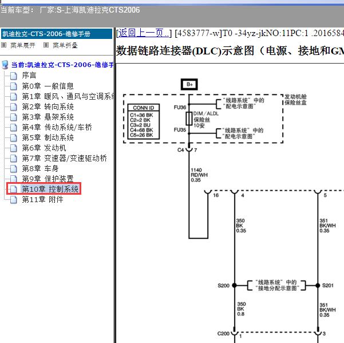Image resolution: width=344 pixels, height=343 pixels.
Task: Select the root node 当前:凯迪拉克-CTS-2006
Action: (x=62, y=65)
